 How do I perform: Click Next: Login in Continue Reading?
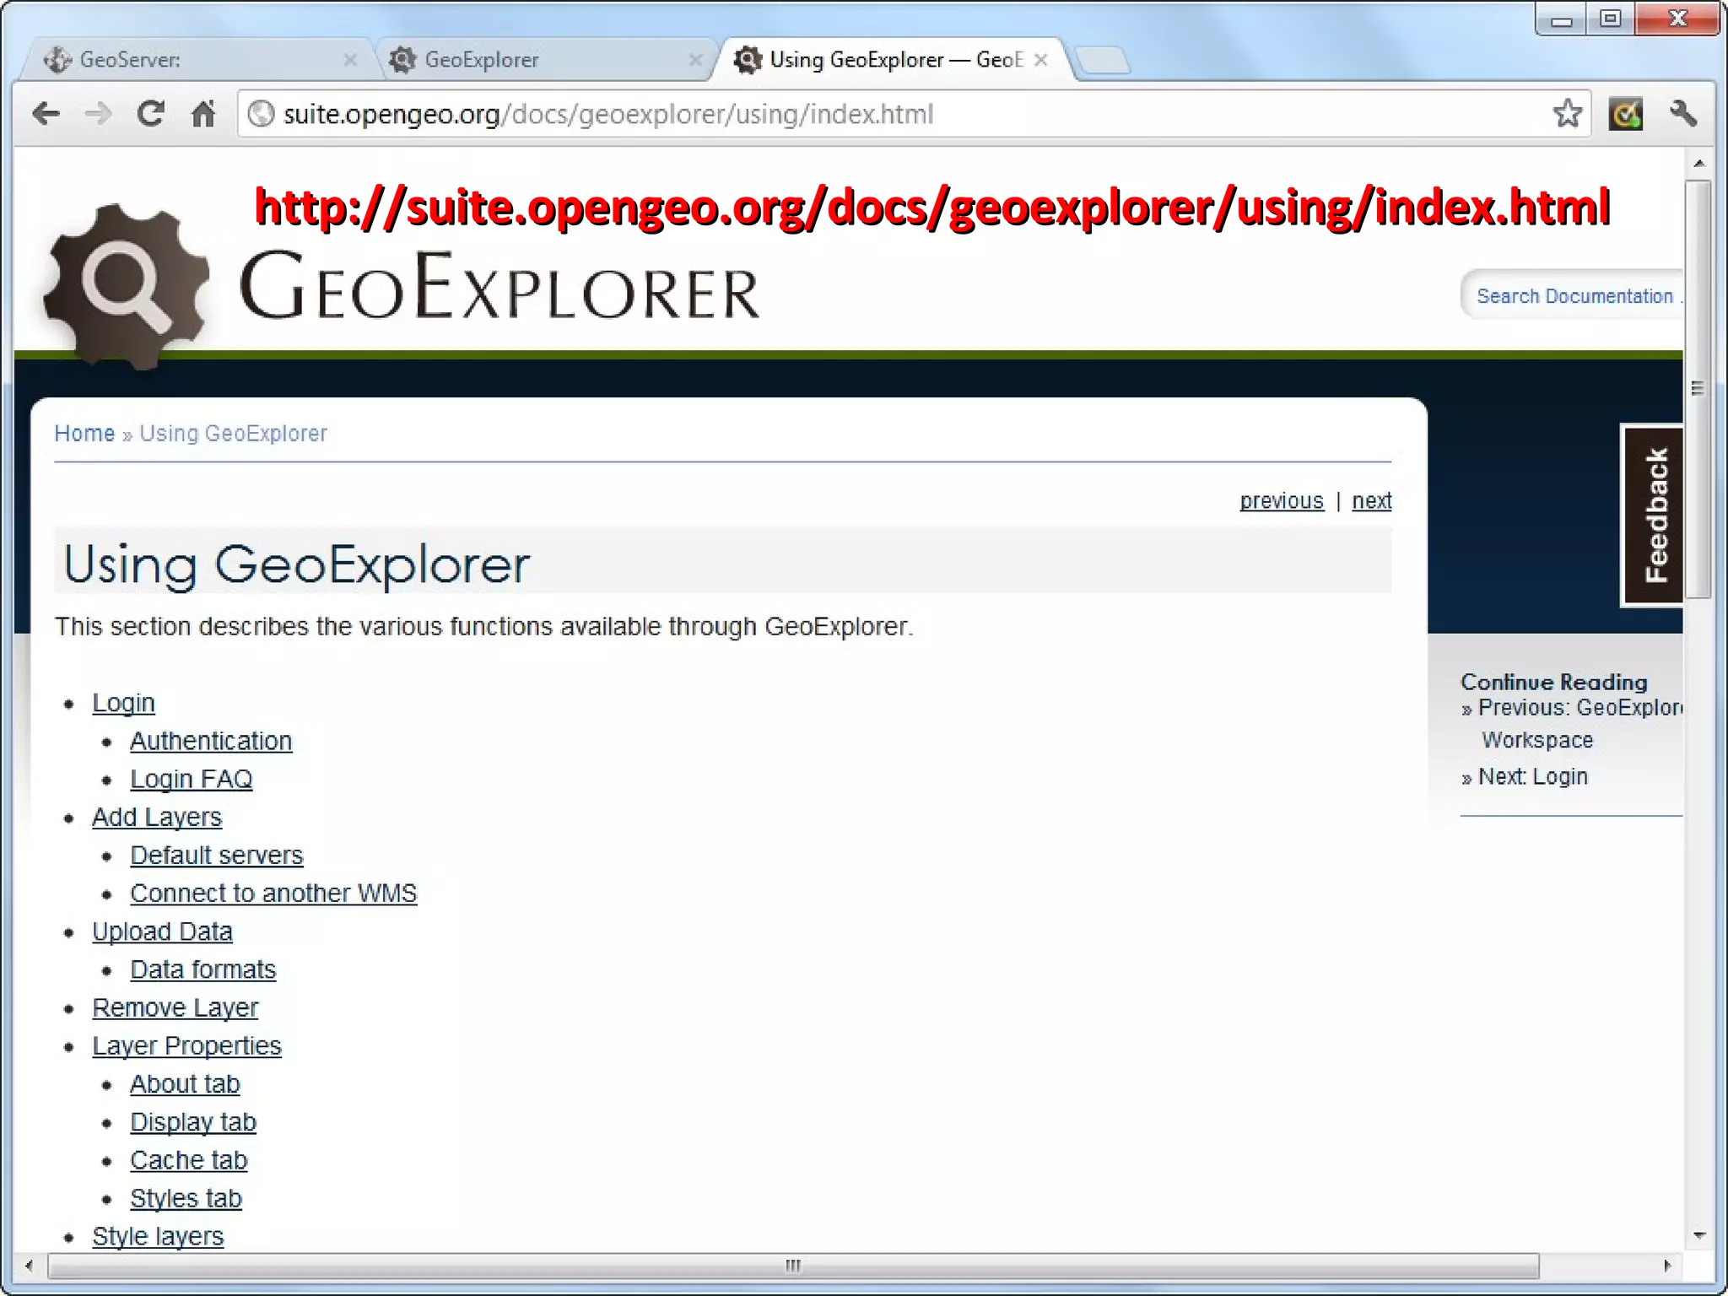pyautogui.click(x=1532, y=776)
